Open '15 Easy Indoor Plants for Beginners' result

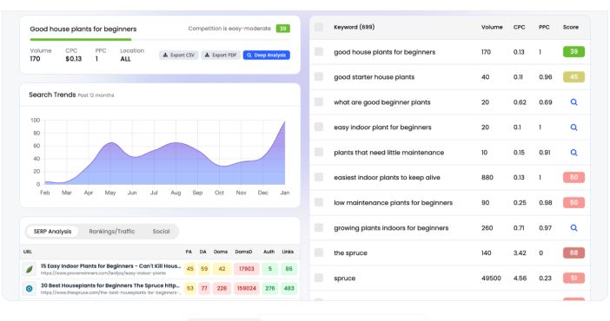tap(111, 266)
